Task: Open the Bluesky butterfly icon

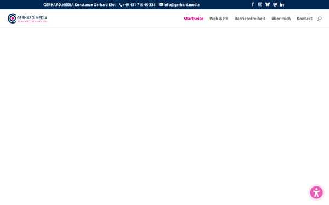Action: [x=268, y=4]
